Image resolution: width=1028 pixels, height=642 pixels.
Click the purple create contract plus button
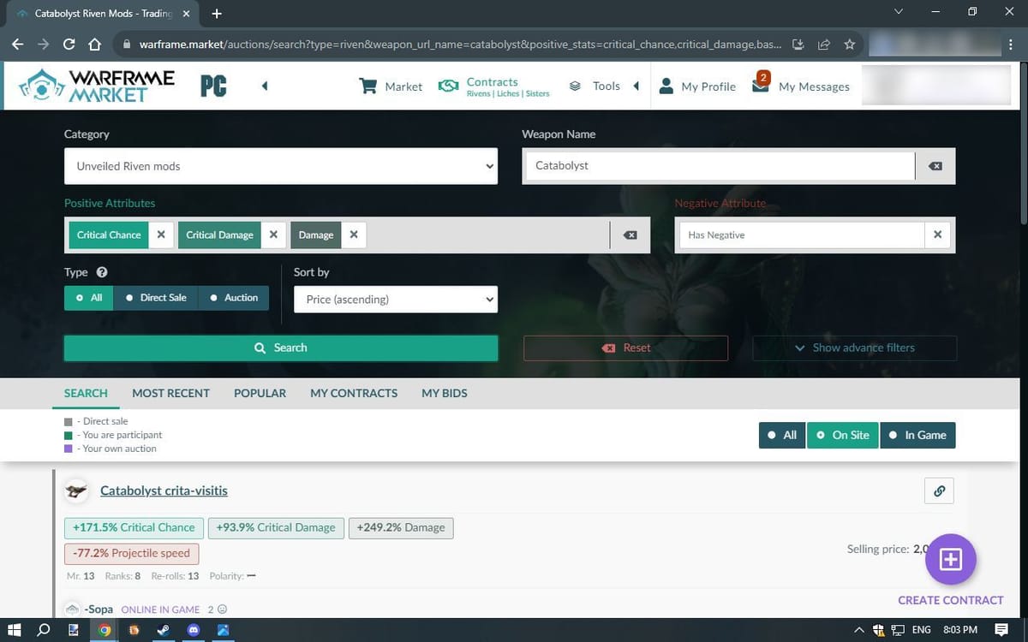click(951, 559)
